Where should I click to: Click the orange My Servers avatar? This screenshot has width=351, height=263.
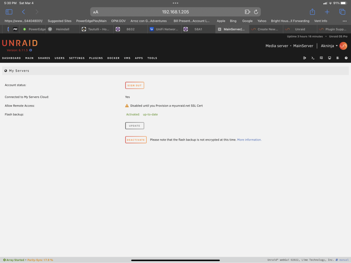pos(343,46)
